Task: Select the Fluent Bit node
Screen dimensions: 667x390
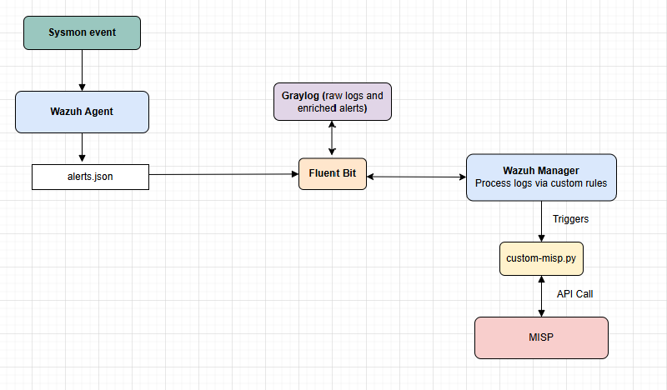Action: point(333,173)
